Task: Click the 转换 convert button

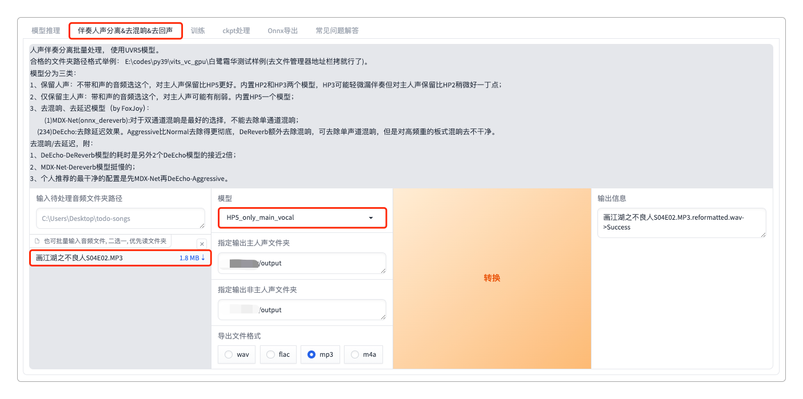Action: [x=492, y=278]
